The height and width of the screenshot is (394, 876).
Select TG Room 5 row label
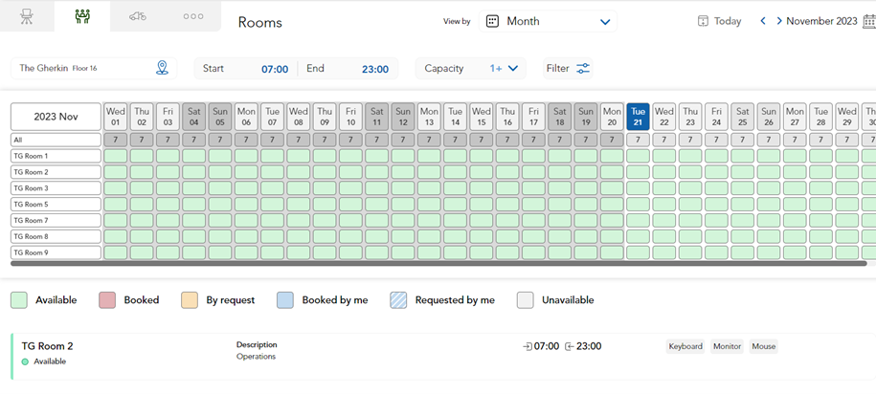tap(56, 205)
